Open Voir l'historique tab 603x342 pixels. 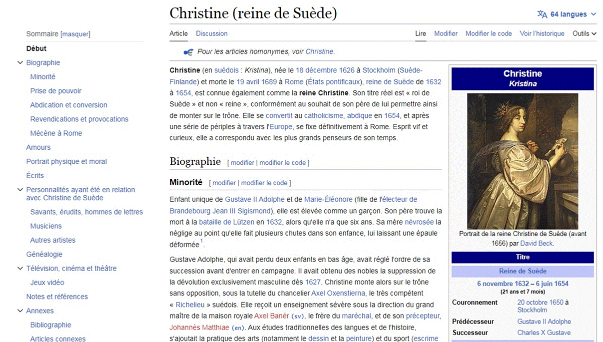(x=542, y=33)
